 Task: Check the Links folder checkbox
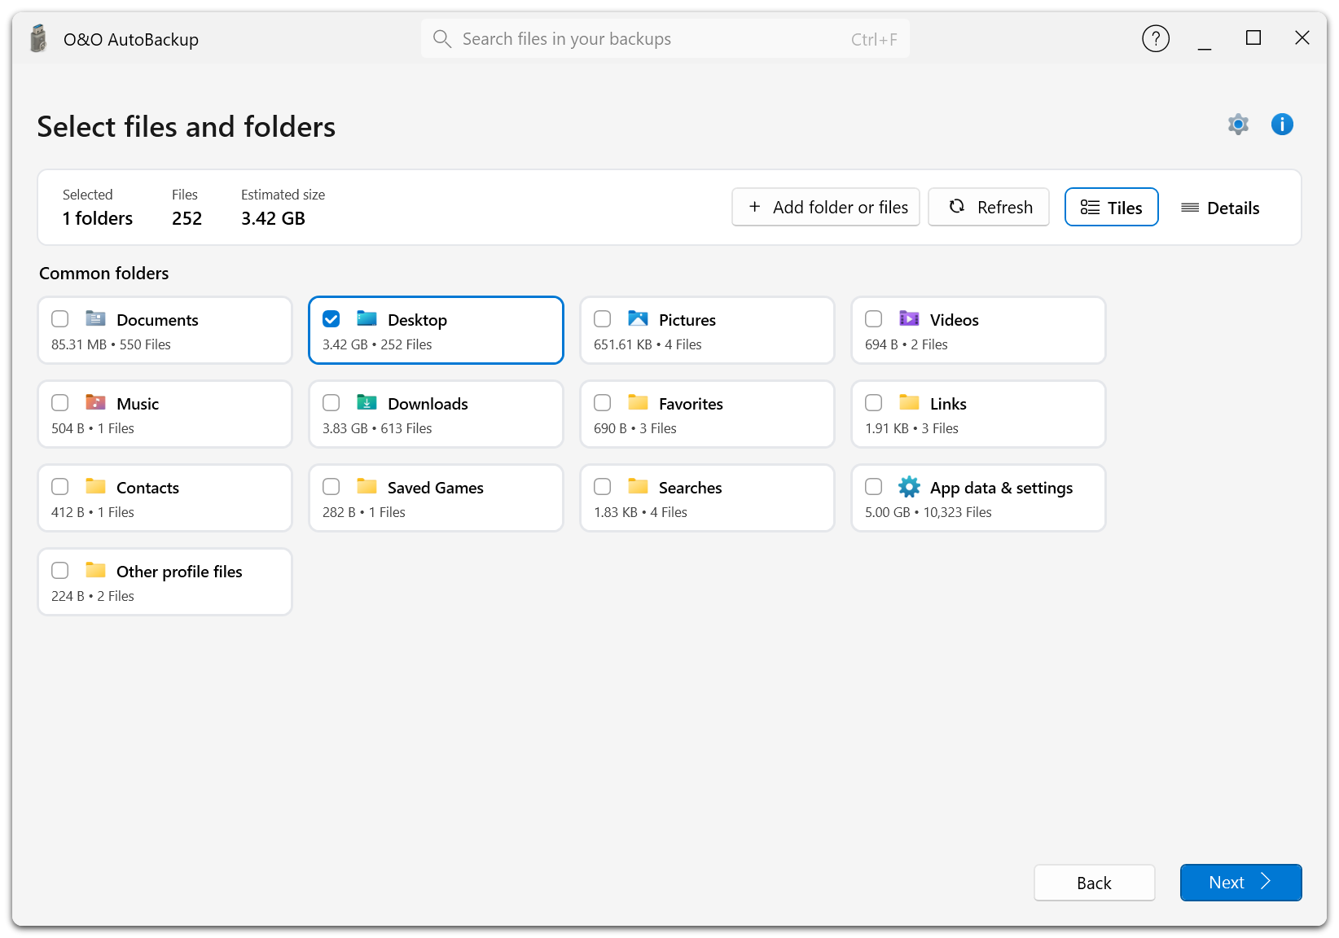pos(874,403)
